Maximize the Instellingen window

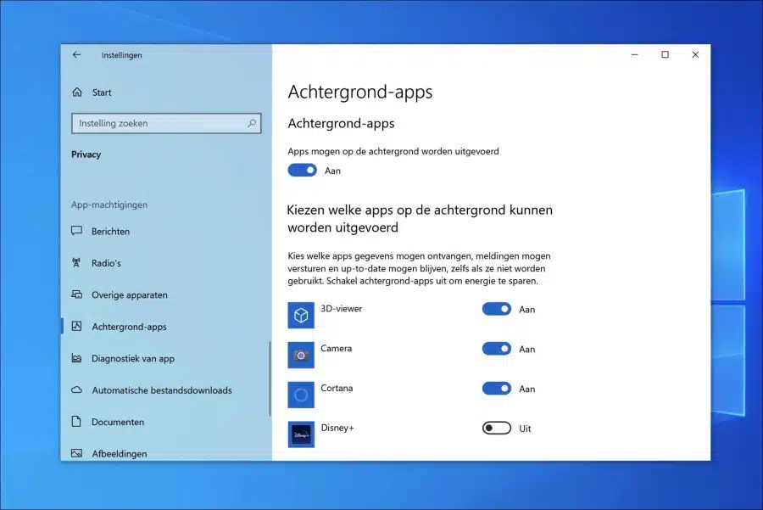tap(665, 54)
